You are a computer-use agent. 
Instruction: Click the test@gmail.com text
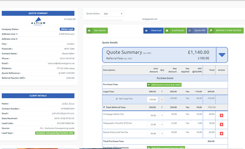click(x=150, y=19)
